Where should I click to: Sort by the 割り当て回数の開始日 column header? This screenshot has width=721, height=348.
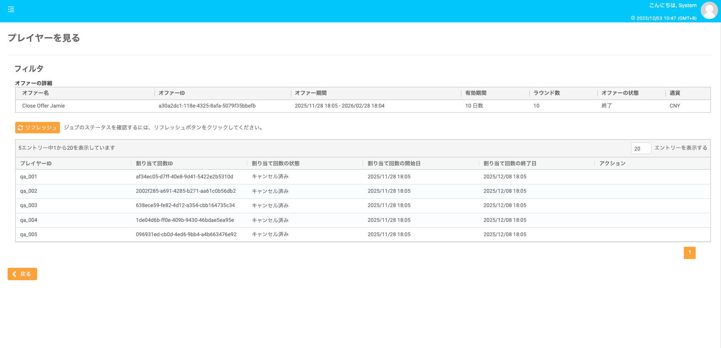click(394, 164)
